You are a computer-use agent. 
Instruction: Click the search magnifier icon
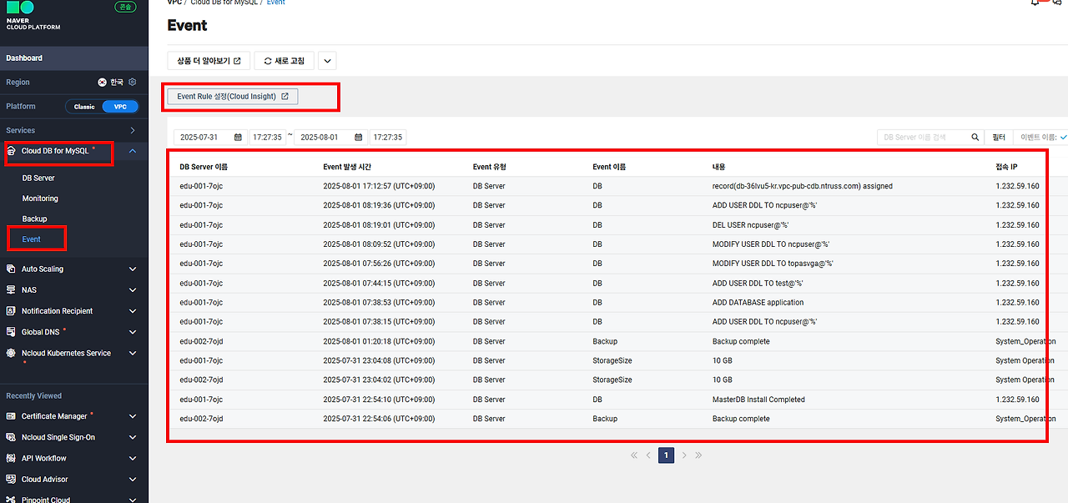pos(975,138)
